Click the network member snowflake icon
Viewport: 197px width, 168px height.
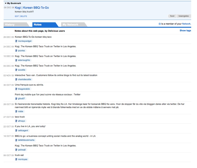pos(160,24)
